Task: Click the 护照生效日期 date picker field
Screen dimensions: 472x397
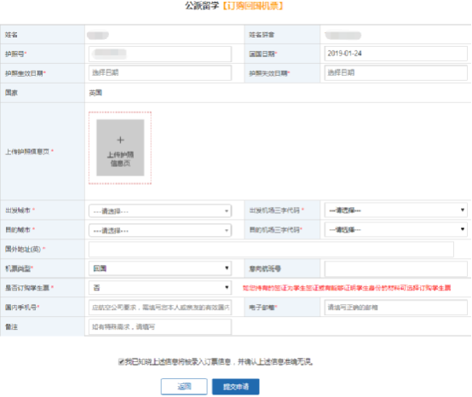Action: pyautogui.click(x=160, y=73)
